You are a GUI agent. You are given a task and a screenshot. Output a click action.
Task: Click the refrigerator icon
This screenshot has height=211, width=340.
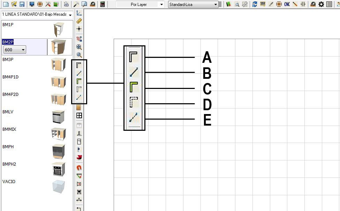tap(79, 142)
